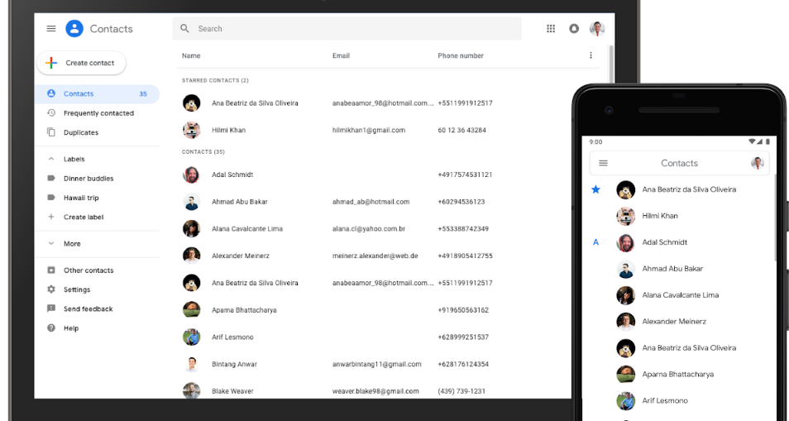Click the Send feedback speech icon
The width and height of the screenshot is (789, 421).
pos(50,309)
